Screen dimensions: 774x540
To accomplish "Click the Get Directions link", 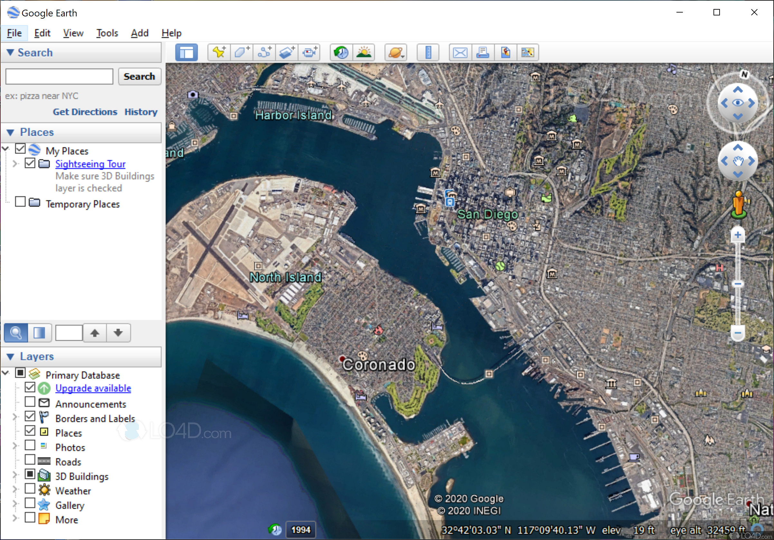I will click(x=85, y=112).
